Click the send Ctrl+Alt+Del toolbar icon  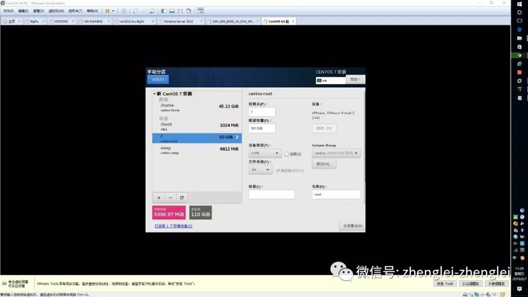pos(124,11)
